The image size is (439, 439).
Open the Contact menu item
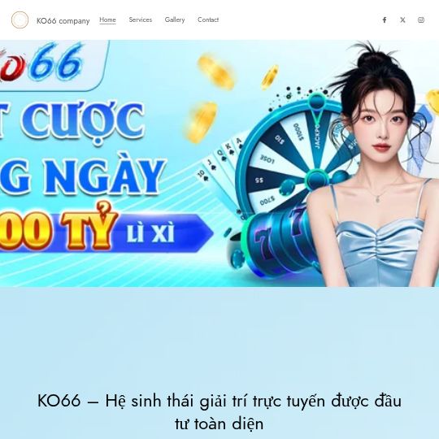(x=208, y=20)
